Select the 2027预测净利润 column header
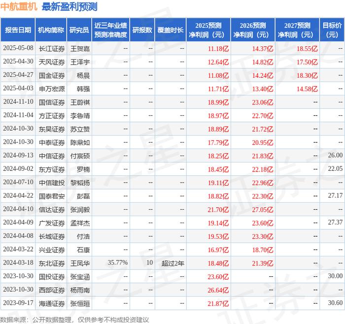345x324 pixels. point(297,30)
